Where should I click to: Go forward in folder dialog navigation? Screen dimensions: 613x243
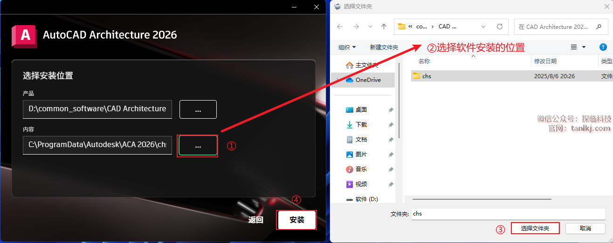356,27
